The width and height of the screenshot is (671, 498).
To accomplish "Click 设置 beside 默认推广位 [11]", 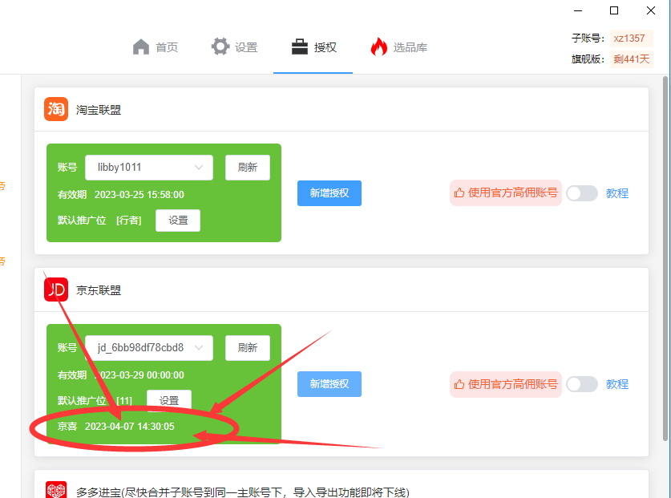I will (169, 400).
